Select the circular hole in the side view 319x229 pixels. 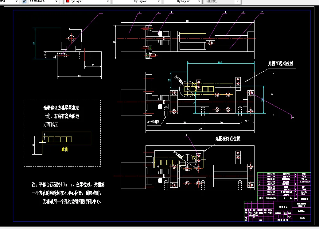[71, 38]
